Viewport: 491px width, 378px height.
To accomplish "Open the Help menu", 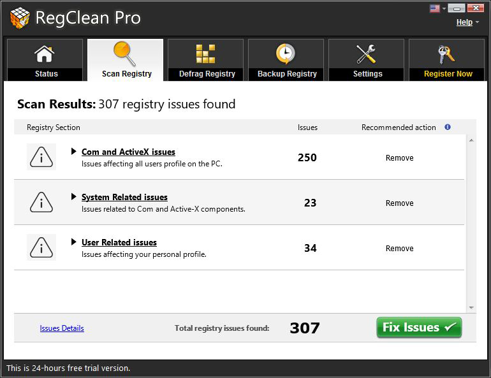I will point(467,22).
